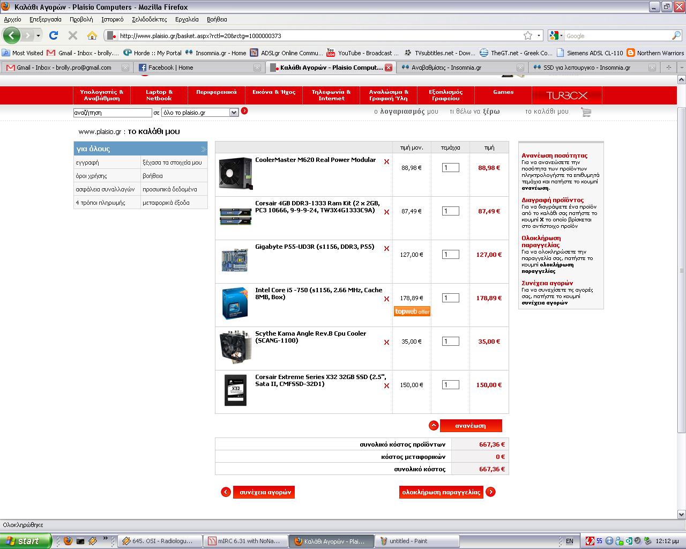Open the Most Visited bookmark

(23, 53)
